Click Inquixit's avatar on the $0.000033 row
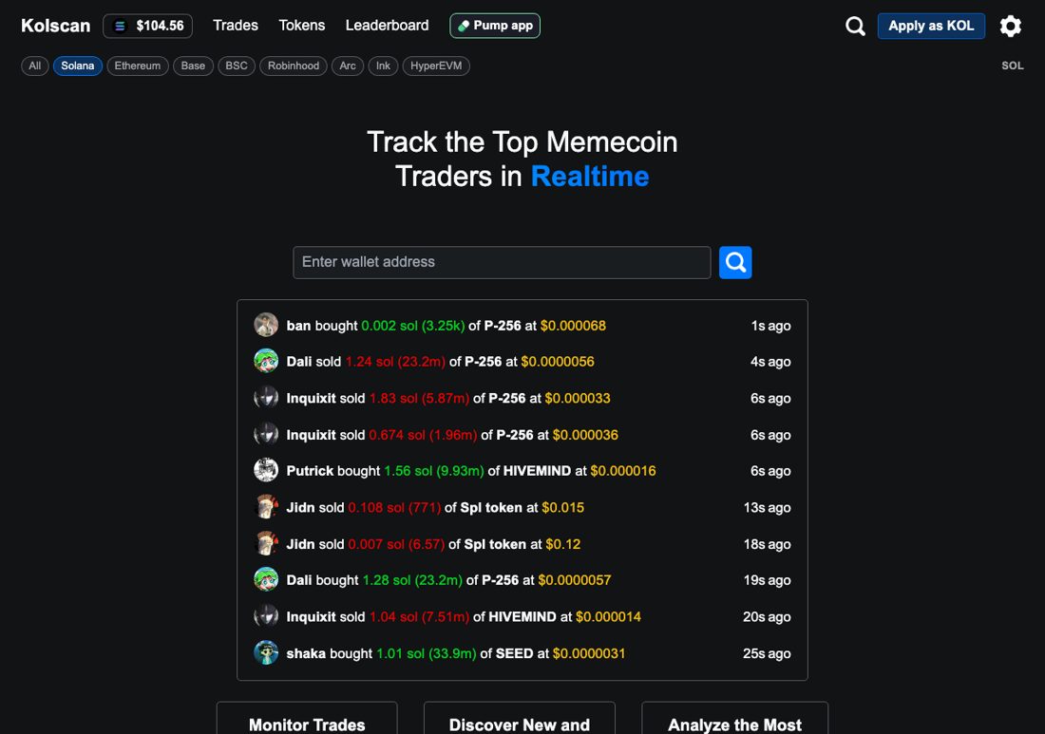The width and height of the screenshot is (1045, 734). coord(266,398)
